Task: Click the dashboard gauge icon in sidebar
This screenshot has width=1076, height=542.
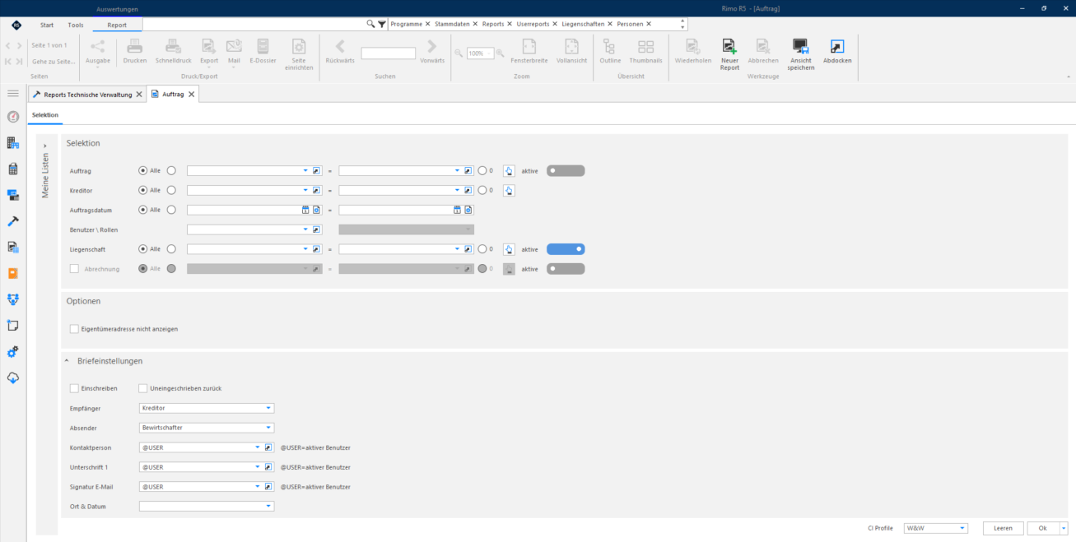Action: point(13,117)
